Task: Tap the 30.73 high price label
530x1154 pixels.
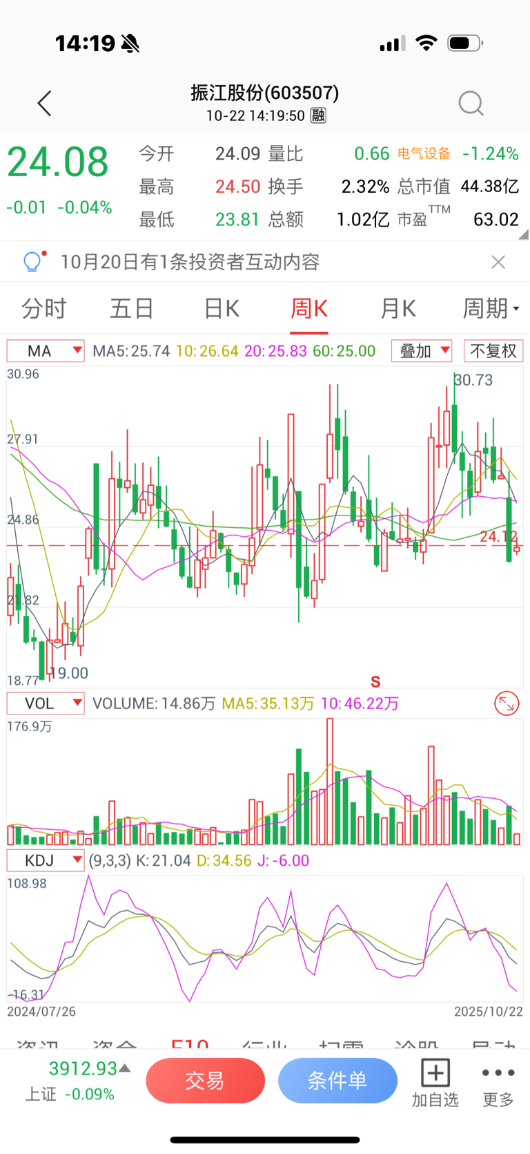Action: [474, 380]
